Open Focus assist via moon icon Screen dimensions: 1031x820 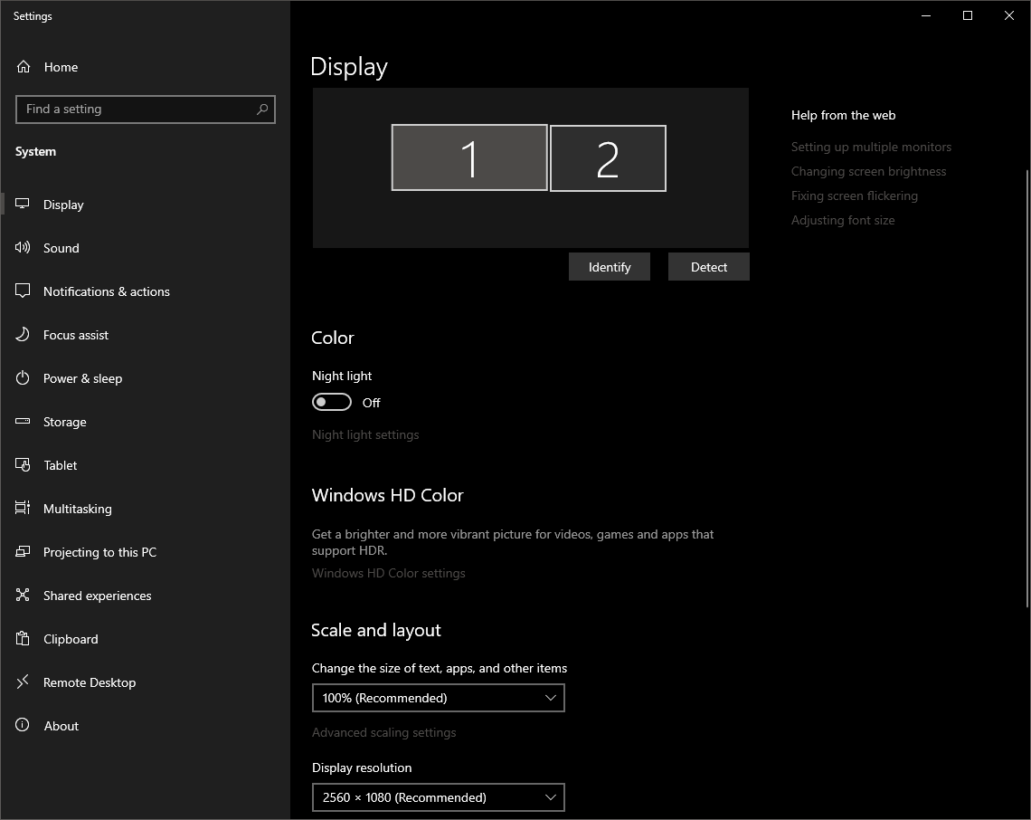point(24,335)
